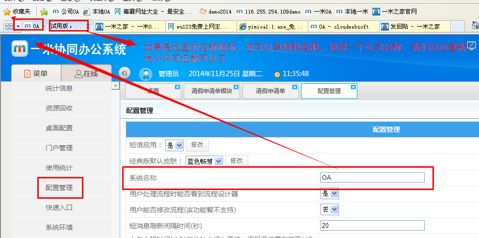Open the 本地一米 bookmark
The height and width of the screenshot is (238, 479).
click(352, 12)
